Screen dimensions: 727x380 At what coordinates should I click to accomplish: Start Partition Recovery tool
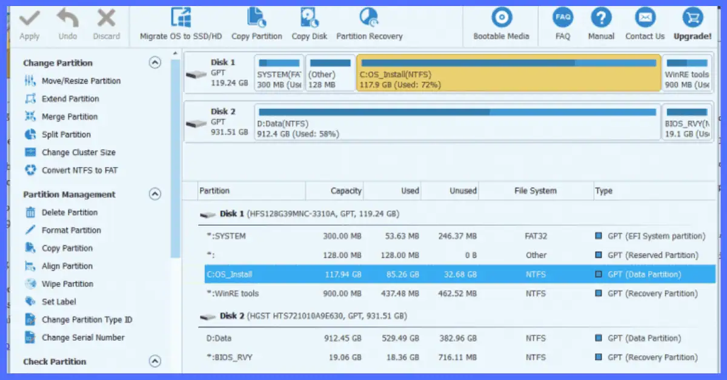click(370, 24)
